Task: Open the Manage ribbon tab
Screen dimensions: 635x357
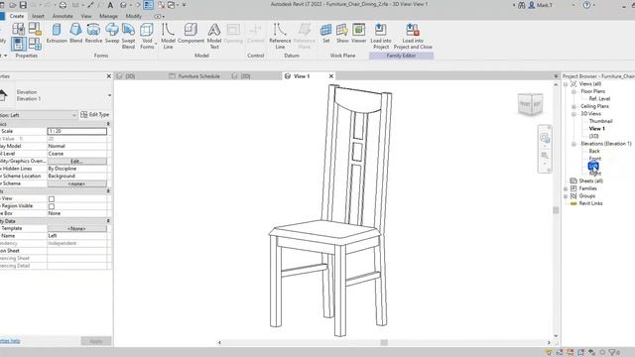Action: (108, 16)
